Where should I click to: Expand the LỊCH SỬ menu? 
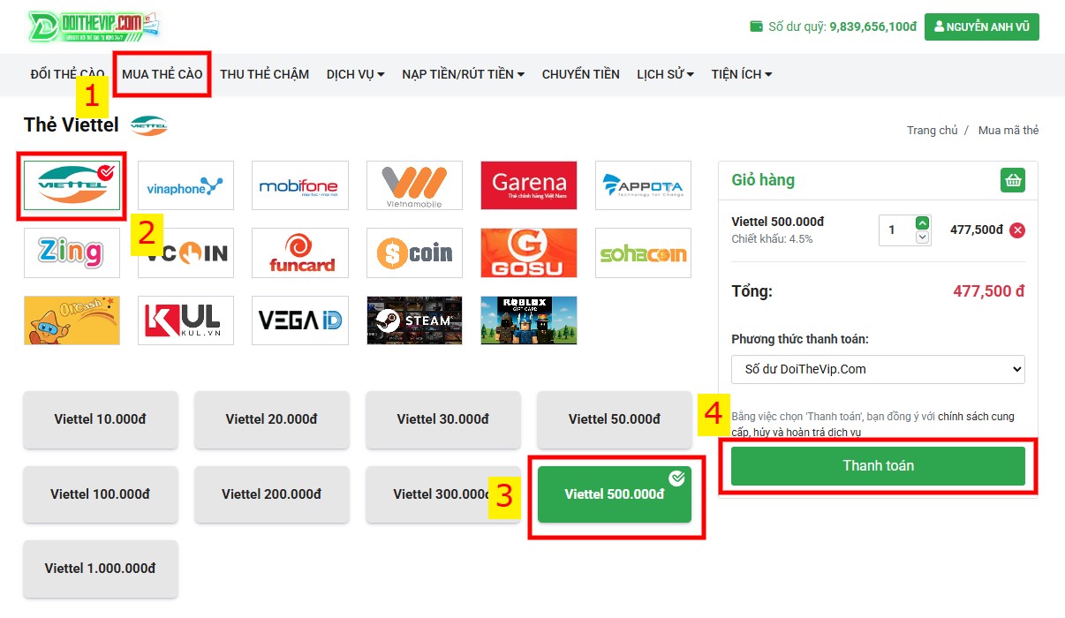click(x=665, y=74)
